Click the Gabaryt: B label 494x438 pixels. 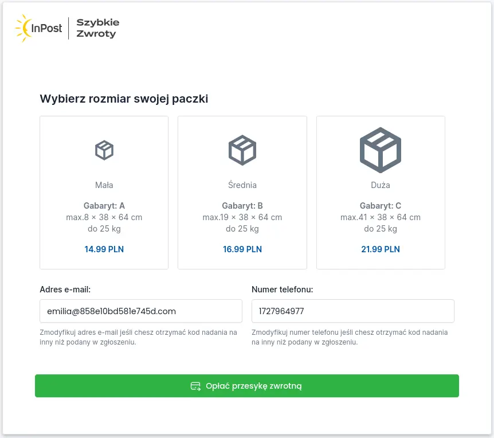coord(242,206)
